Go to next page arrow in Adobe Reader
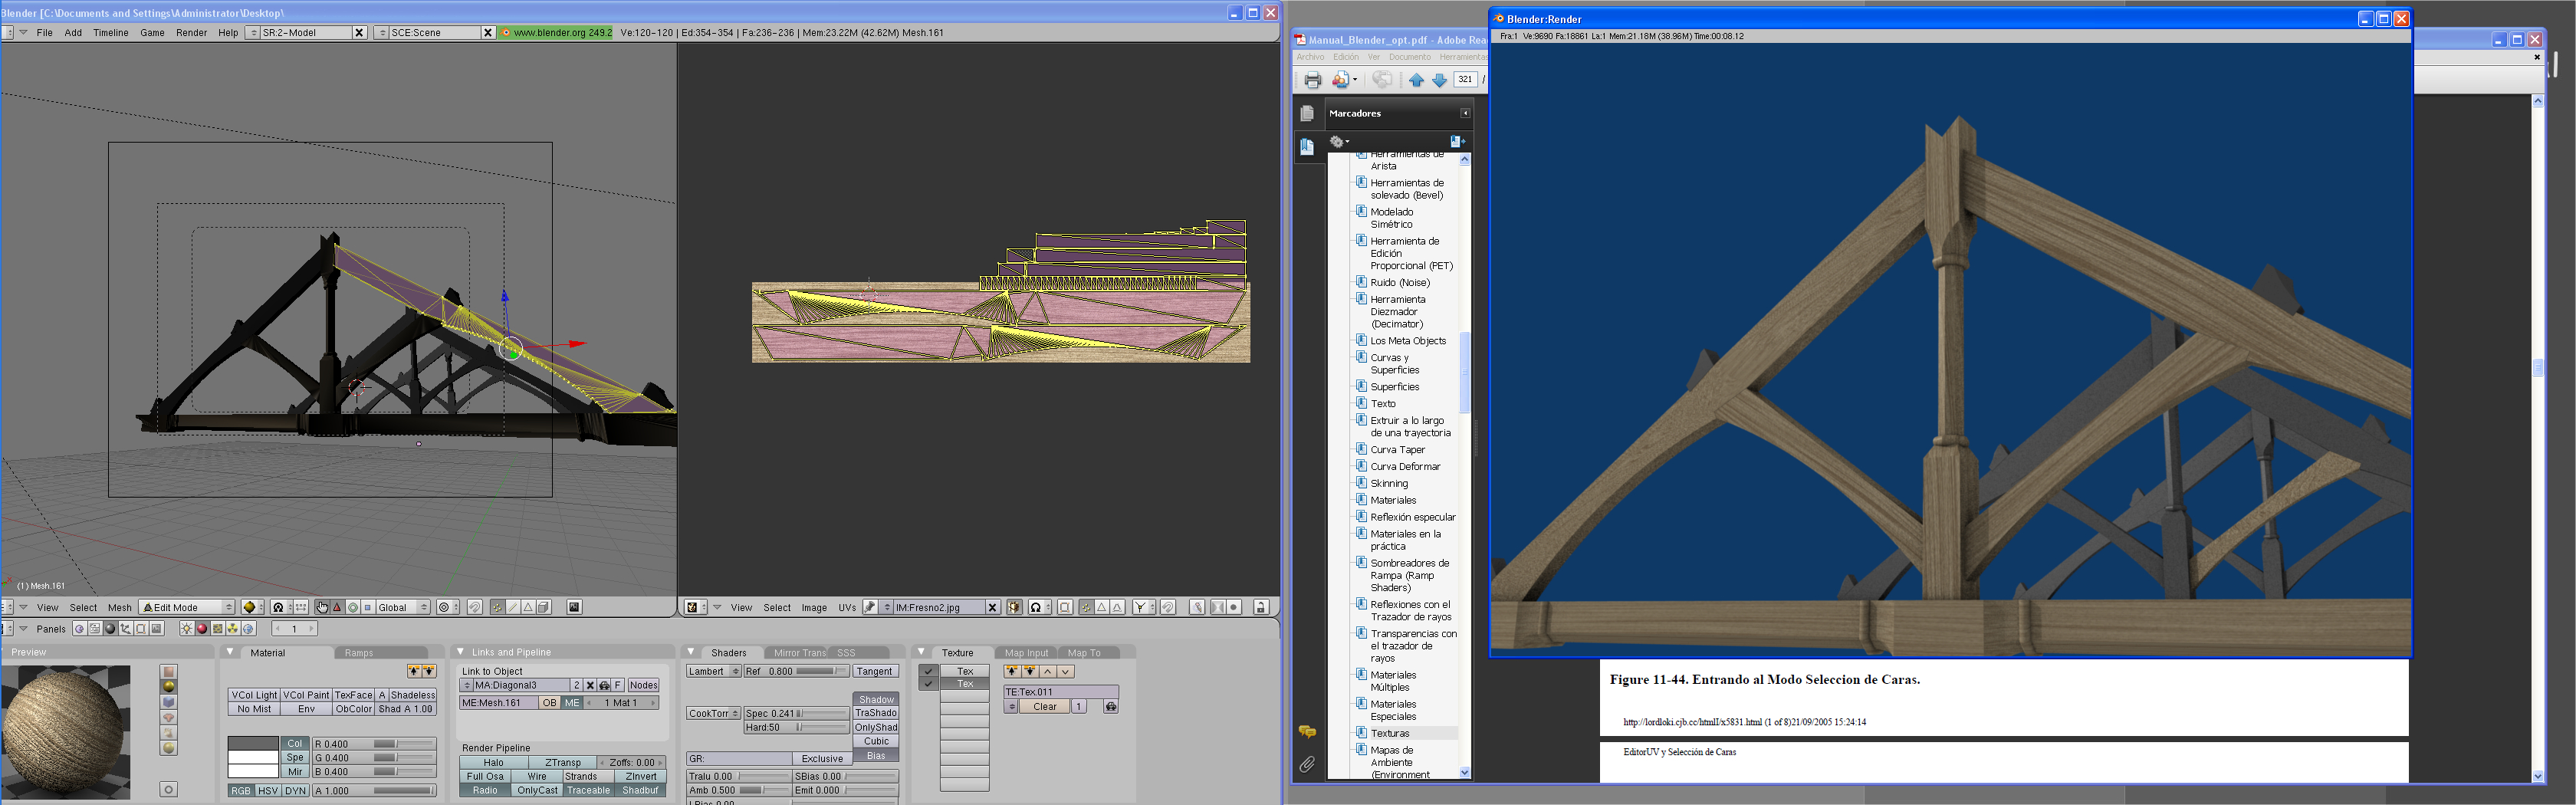The width and height of the screenshot is (2576, 805). click(1439, 80)
